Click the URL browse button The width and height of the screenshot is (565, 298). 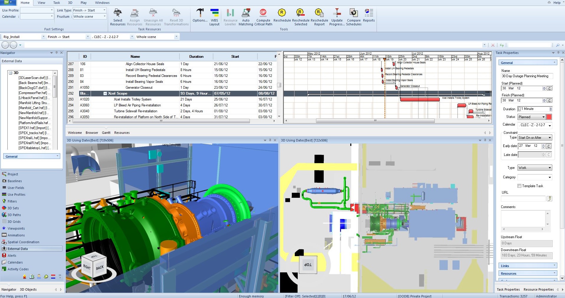[549, 199]
